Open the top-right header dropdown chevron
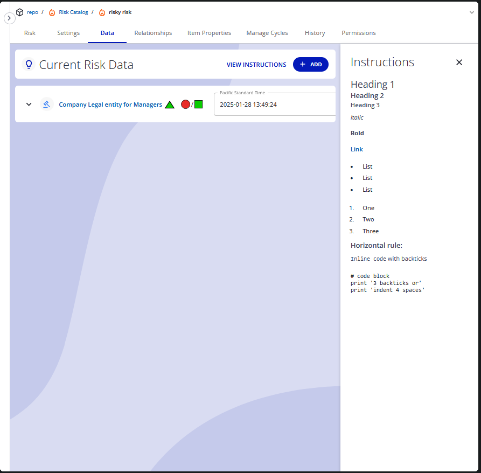This screenshot has width=481, height=473. click(x=472, y=12)
